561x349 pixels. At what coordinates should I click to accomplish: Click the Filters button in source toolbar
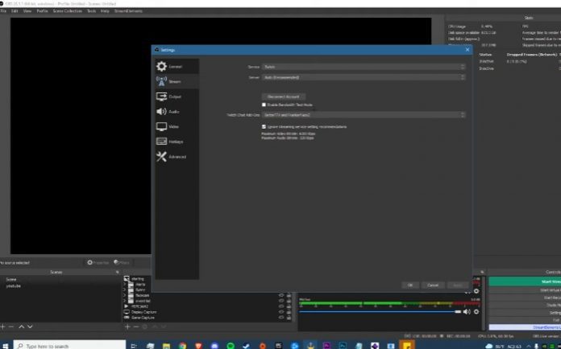pyautogui.click(x=122, y=263)
